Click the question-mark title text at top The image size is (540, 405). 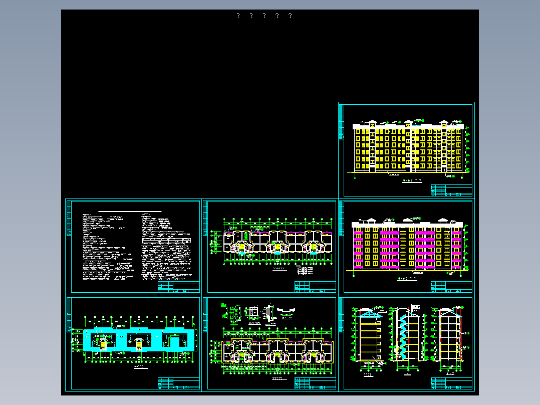(x=264, y=16)
